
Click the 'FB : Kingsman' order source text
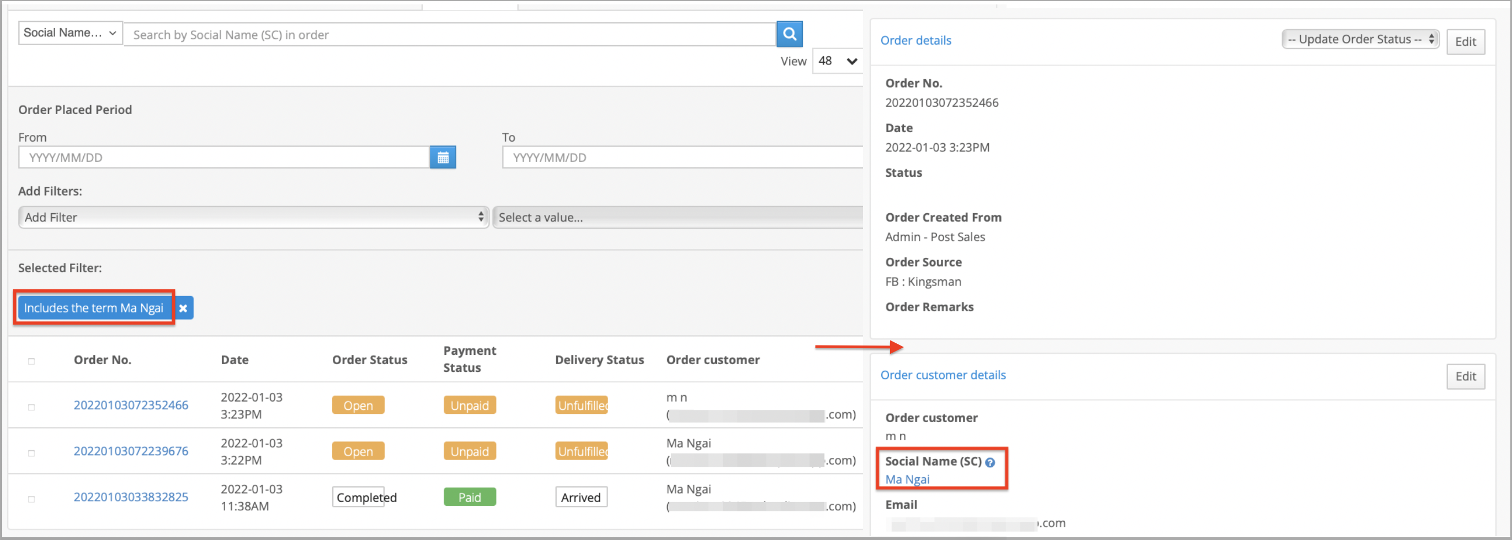[923, 282]
